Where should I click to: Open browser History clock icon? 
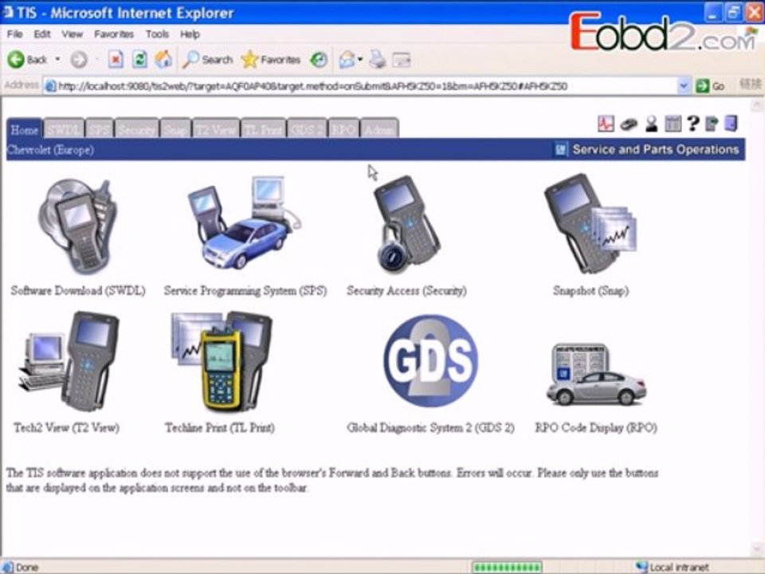pos(319,60)
